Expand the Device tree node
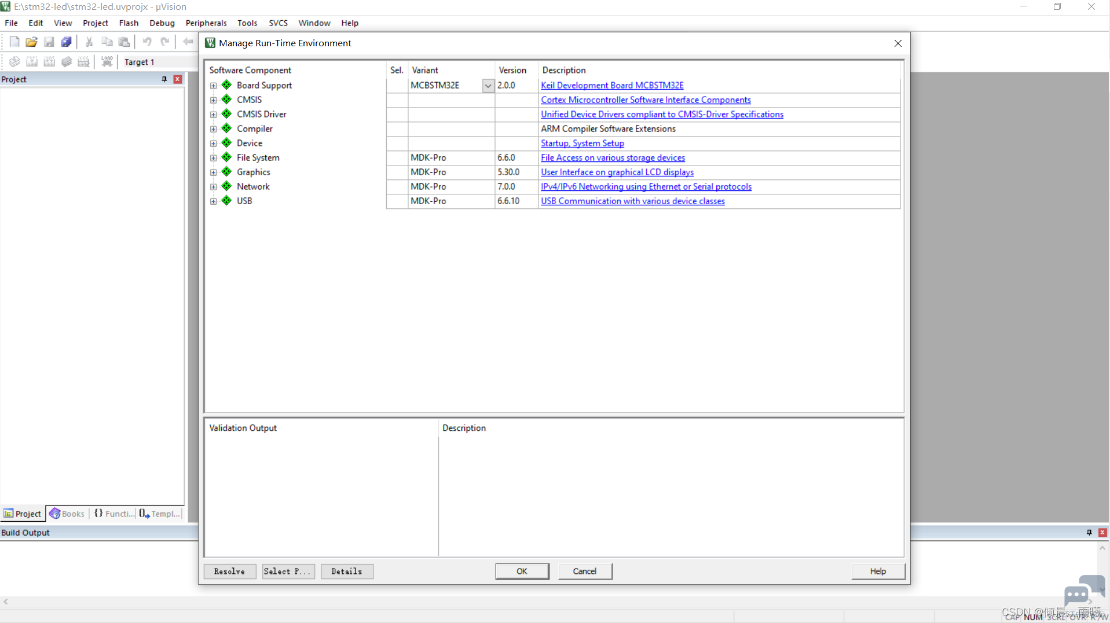The height and width of the screenshot is (623, 1110). coord(213,143)
